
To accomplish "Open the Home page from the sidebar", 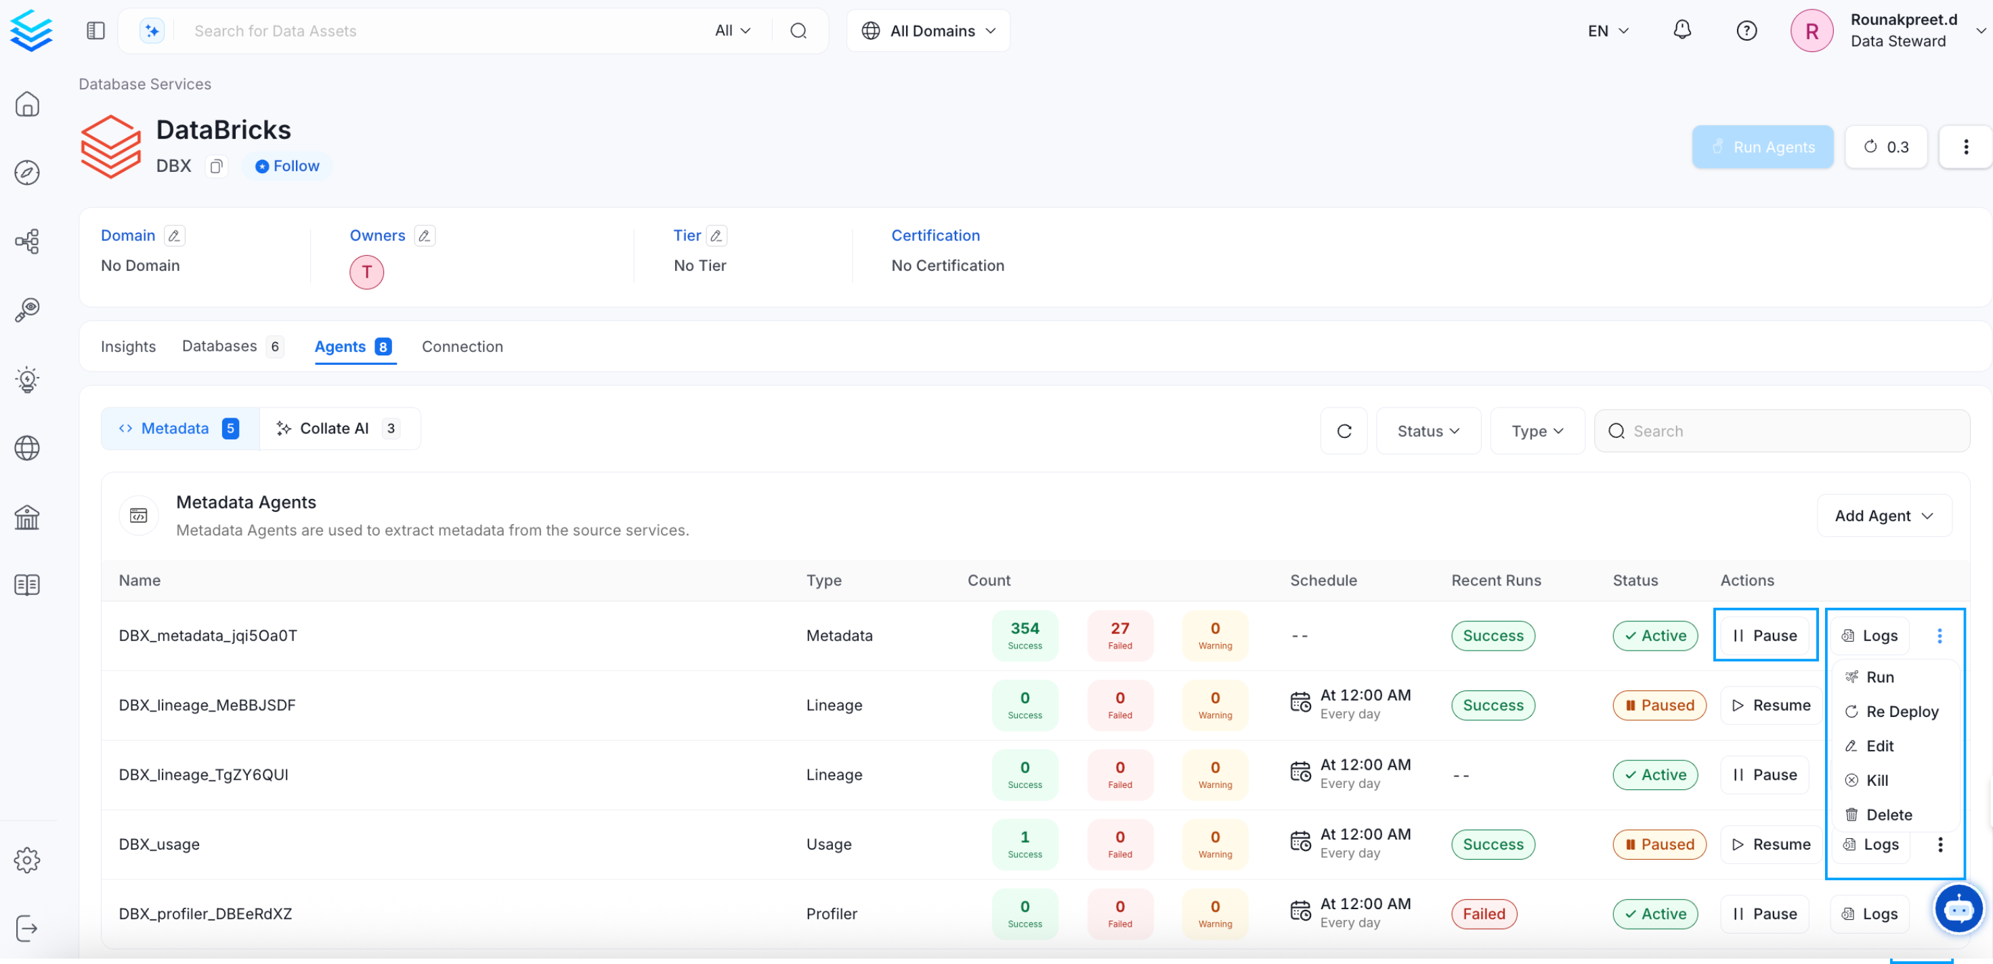I will (x=27, y=104).
